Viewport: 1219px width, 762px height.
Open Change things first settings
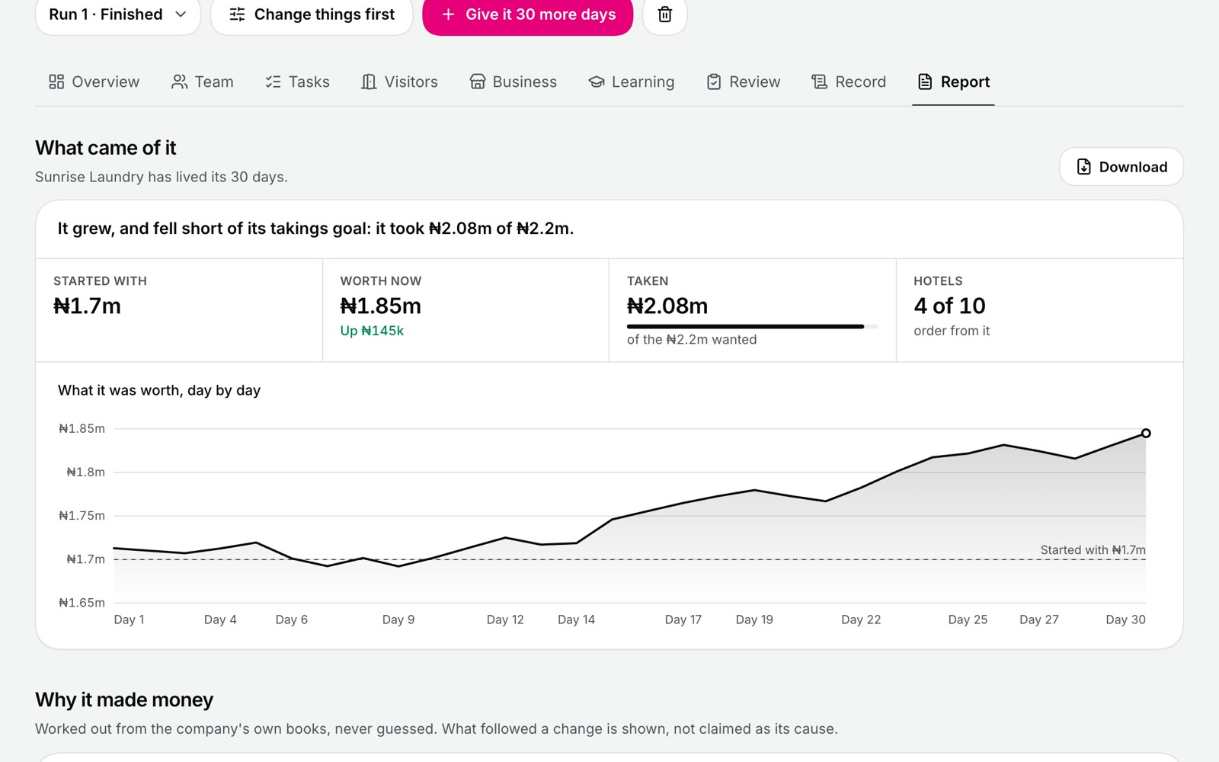click(312, 14)
